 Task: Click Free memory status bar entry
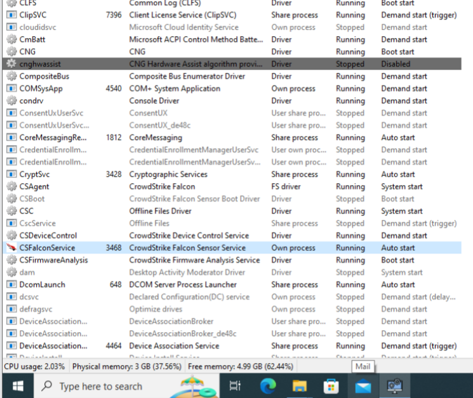tap(241, 366)
